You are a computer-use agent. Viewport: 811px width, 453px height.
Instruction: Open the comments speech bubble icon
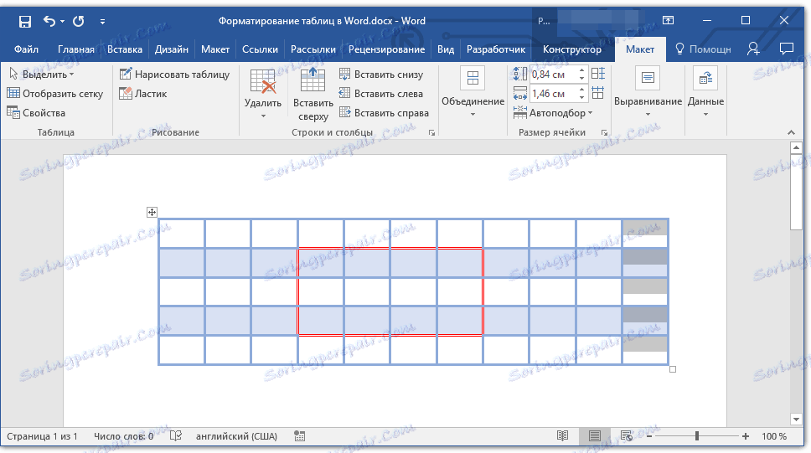[x=786, y=49]
